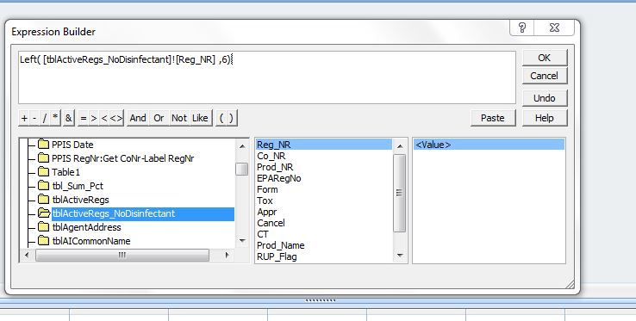Click the PPIS Date folder icon
Screen dimensions: 636x321
coord(43,145)
